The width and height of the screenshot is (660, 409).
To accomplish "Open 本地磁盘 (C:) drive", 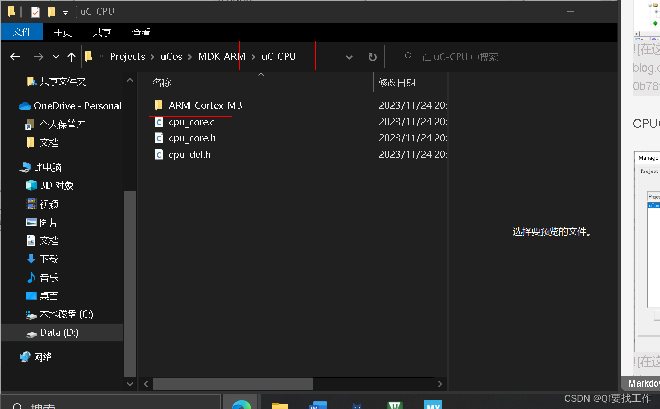I will [66, 314].
